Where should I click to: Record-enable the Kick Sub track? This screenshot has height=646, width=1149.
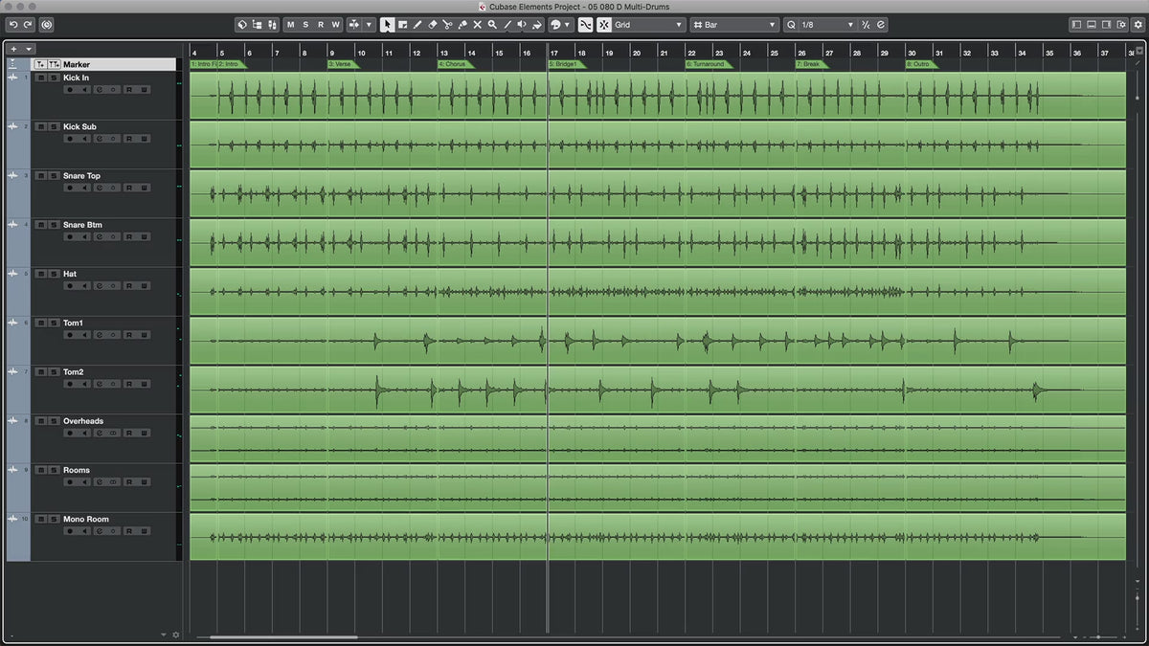pyautogui.click(x=69, y=139)
